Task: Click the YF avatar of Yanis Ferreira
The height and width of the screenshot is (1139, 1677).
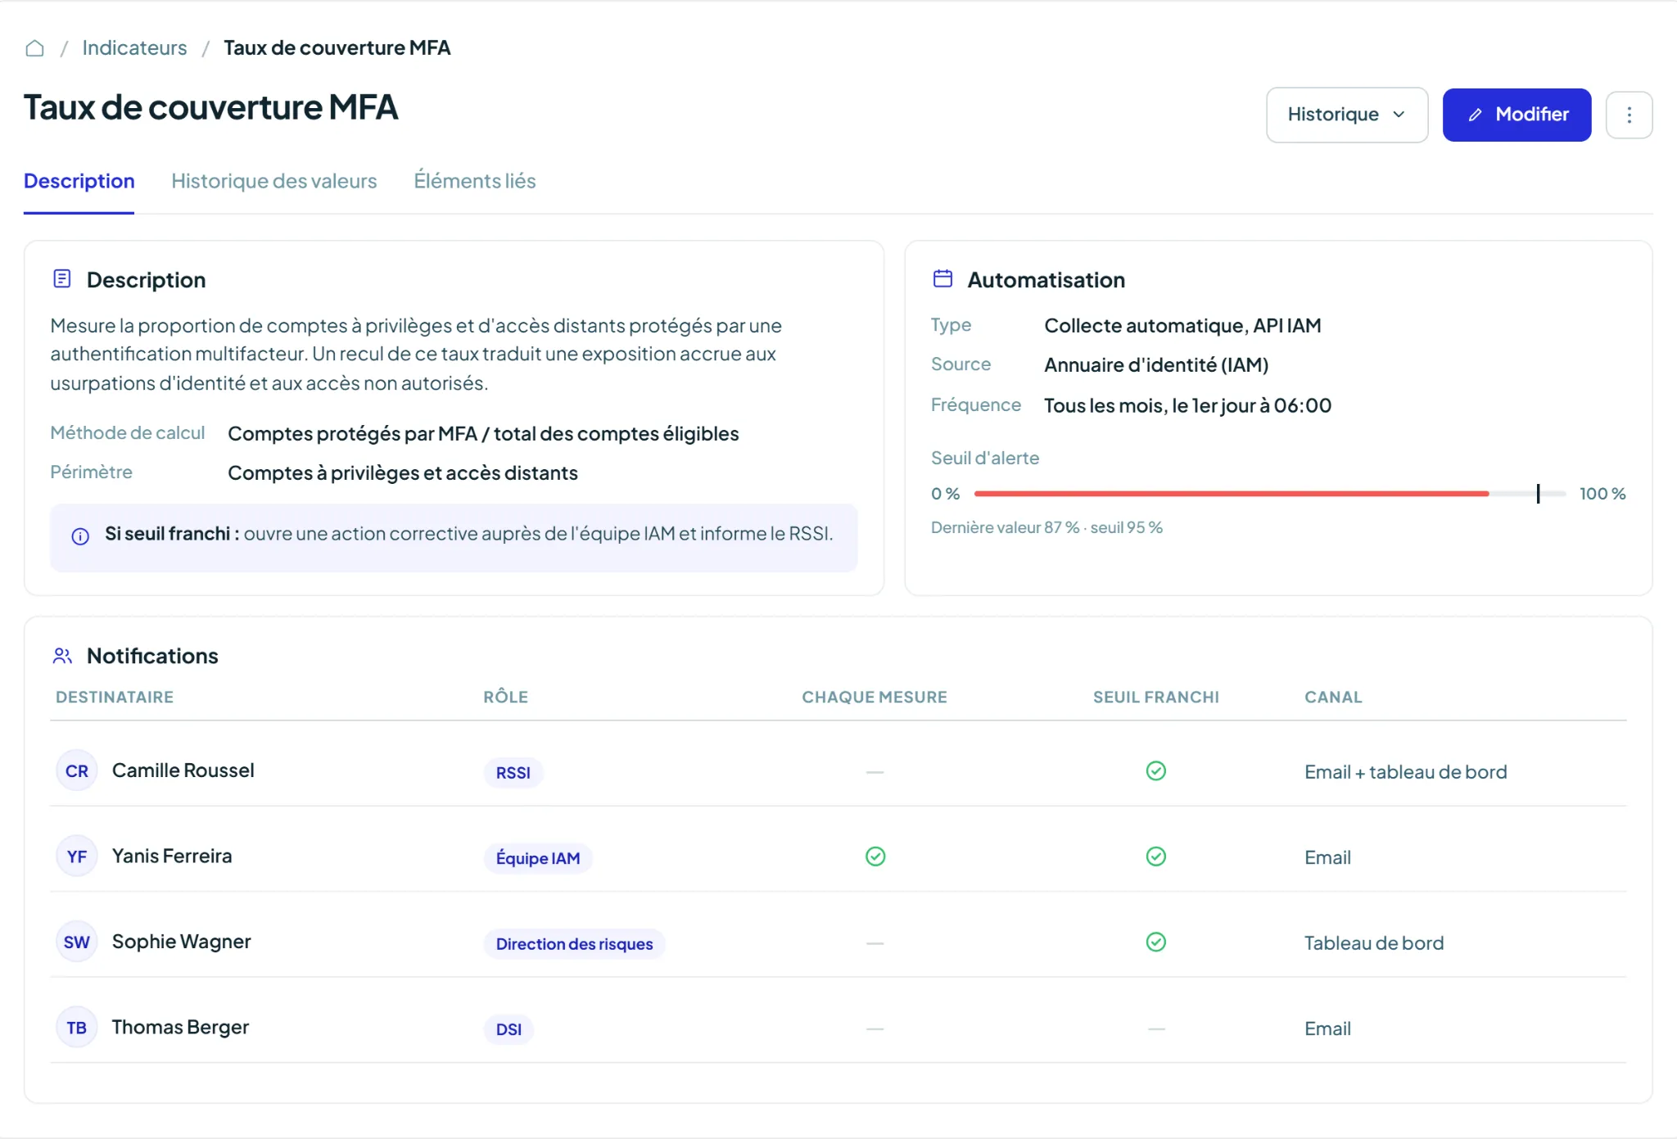Action: 77,857
